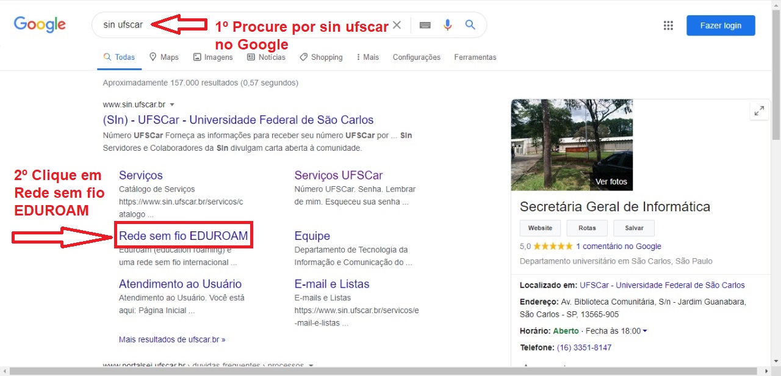Open the Equipe sitelink
Viewport: 781px width, 376px height.
312,236
